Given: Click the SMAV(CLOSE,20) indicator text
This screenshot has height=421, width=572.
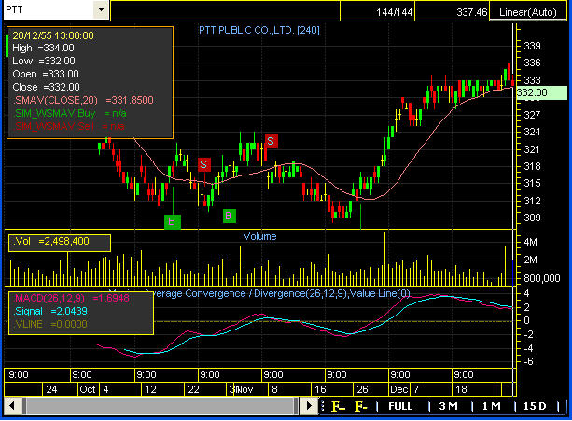Looking at the screenshot, I should (x=83, y=100).
